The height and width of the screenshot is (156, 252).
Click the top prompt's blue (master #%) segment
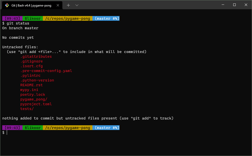pyautogui.click(x=106, y=18)
